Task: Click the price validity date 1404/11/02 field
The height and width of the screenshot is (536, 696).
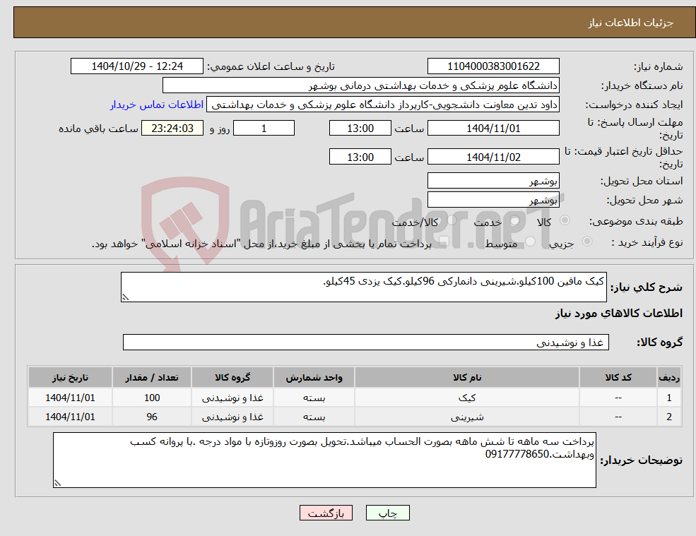Action: pos(493,157)
